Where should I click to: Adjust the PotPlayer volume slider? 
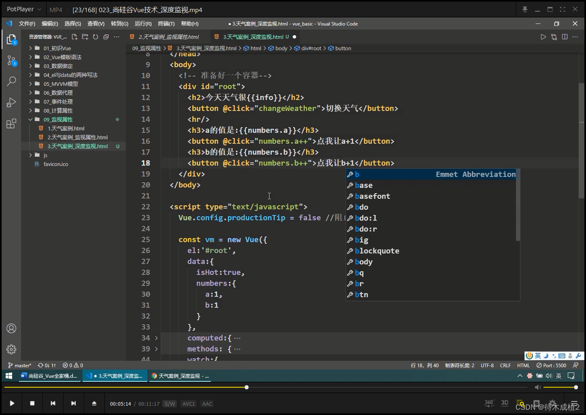click(560, 387)
